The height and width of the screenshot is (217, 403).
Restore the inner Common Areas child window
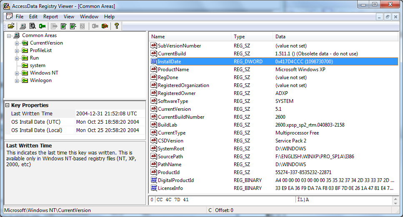(387, 17)
